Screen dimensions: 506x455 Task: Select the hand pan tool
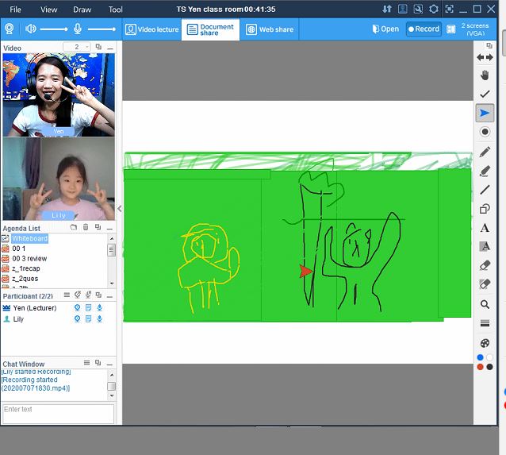(x=485, y=75)
